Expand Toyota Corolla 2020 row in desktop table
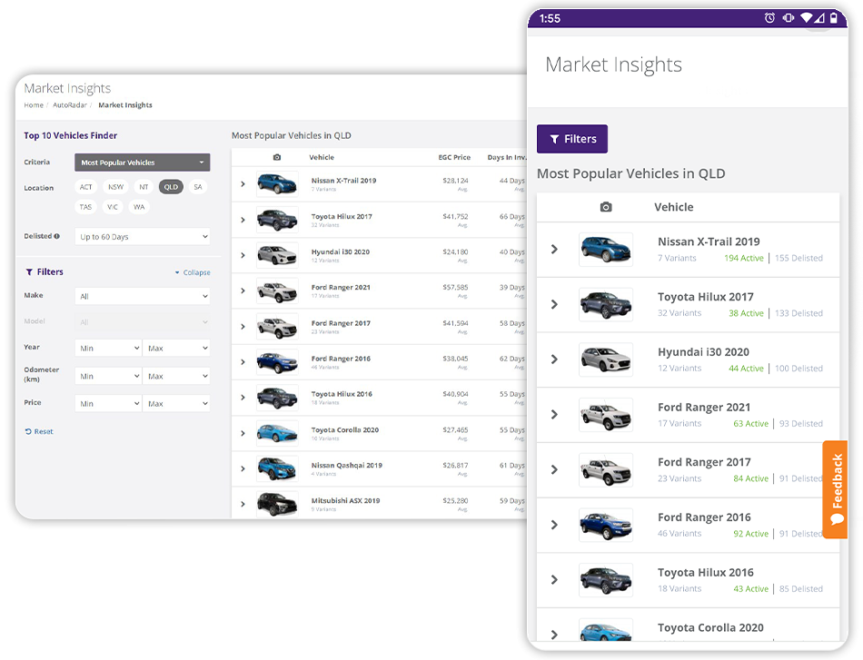The image size is (863, 660). coord(243,433)
